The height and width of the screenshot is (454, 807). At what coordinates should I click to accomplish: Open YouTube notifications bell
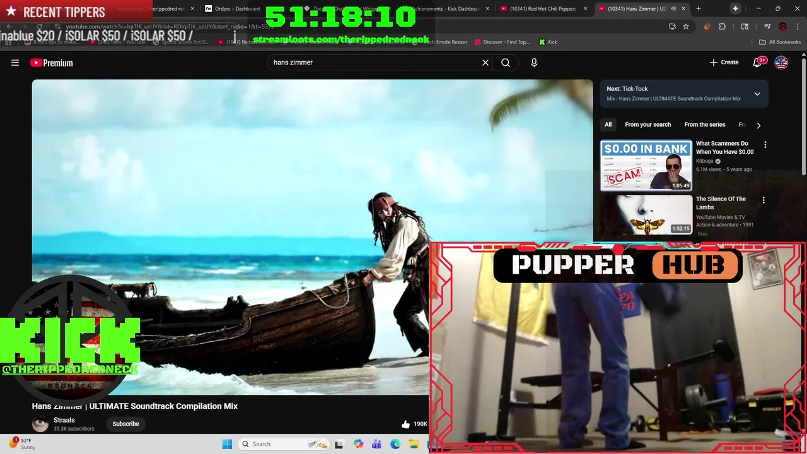pos(758,62)
